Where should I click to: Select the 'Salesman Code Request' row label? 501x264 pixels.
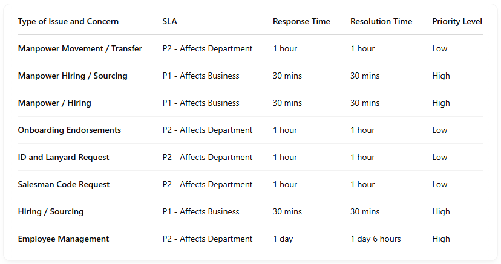pos(64,185)
